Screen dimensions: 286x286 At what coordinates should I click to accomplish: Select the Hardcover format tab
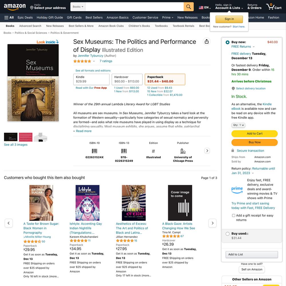click(x=127, y=79)
